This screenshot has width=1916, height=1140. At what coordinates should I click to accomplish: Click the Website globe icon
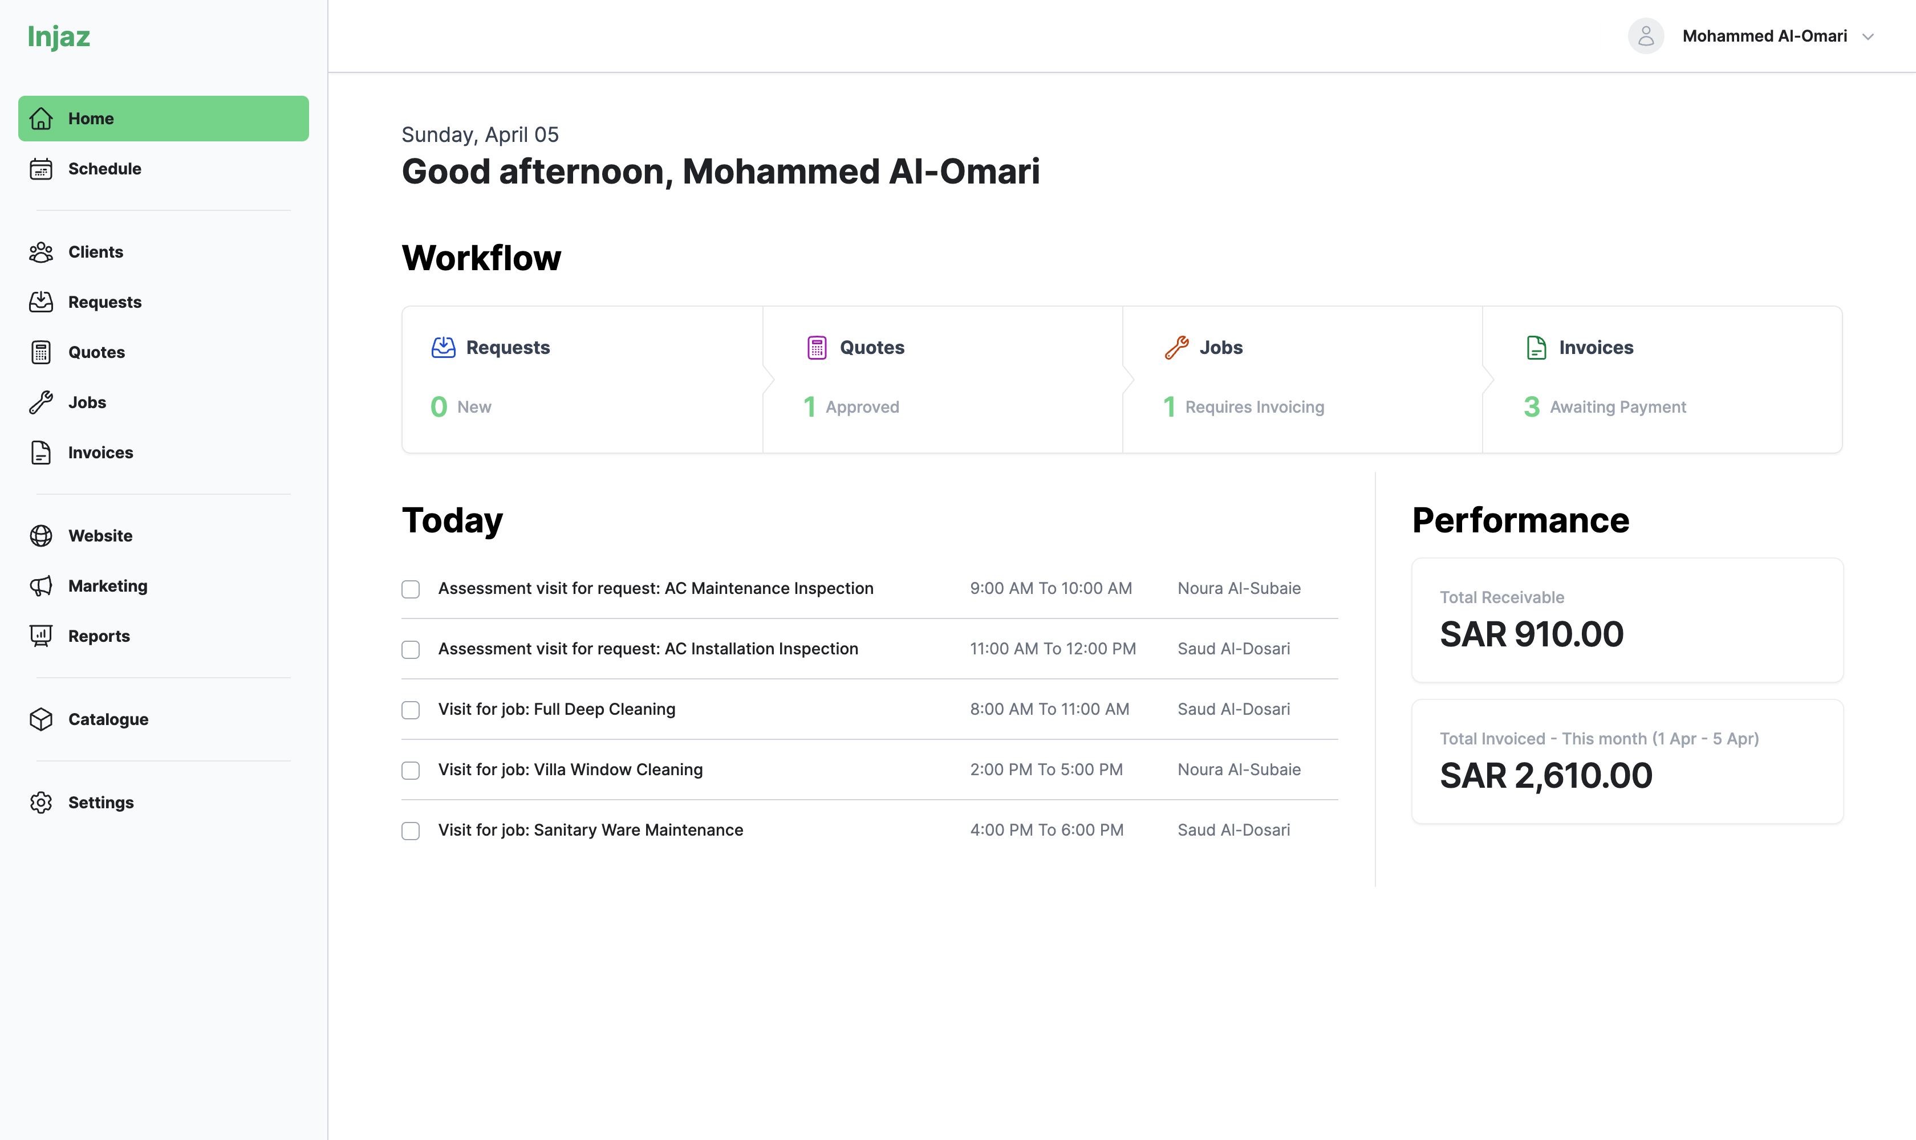40,535
